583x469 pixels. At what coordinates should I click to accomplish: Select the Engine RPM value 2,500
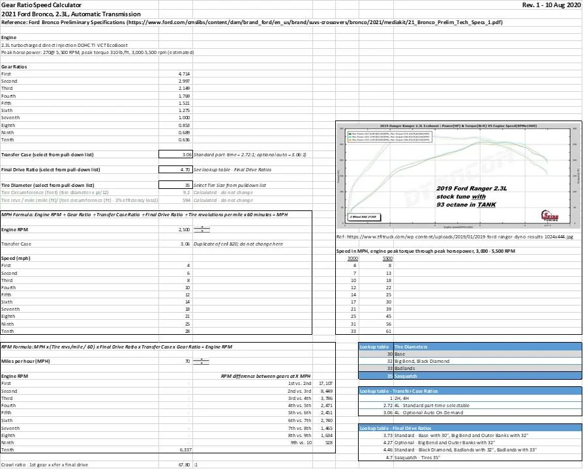175,229
